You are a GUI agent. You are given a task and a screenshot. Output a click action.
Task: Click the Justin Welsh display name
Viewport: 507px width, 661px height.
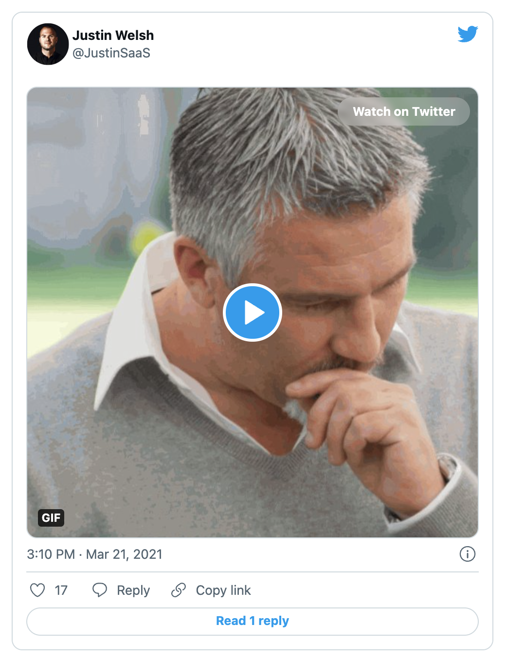[113, 36]
